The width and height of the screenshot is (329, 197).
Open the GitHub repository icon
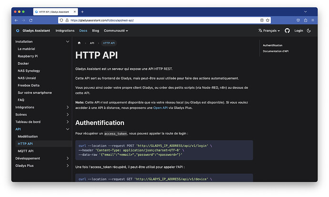pyautogui.click(x=287, y=31)
